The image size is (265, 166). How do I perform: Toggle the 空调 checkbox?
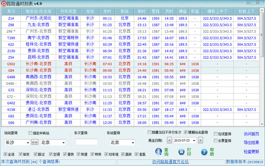click(x=51, y=154)
